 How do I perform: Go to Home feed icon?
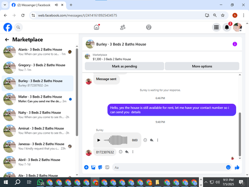(97, 27)
